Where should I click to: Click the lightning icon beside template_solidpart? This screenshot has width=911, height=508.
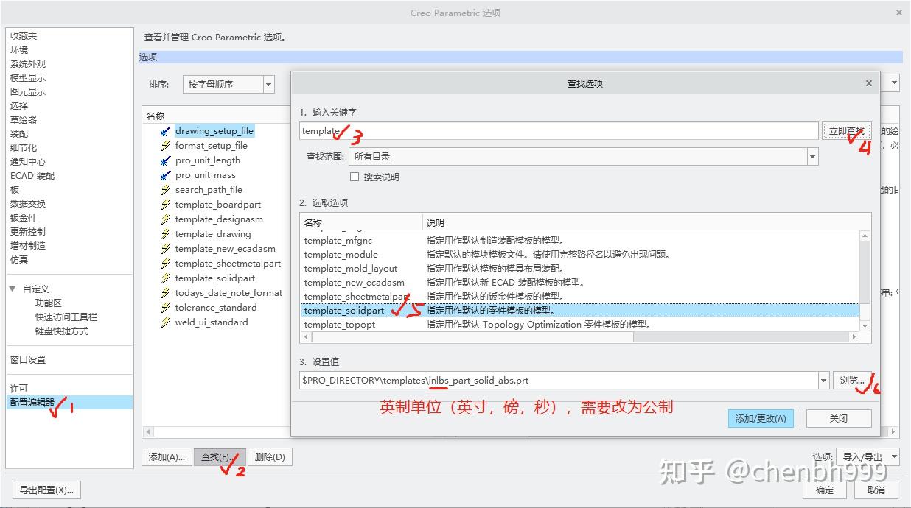[x=167, y=278]
